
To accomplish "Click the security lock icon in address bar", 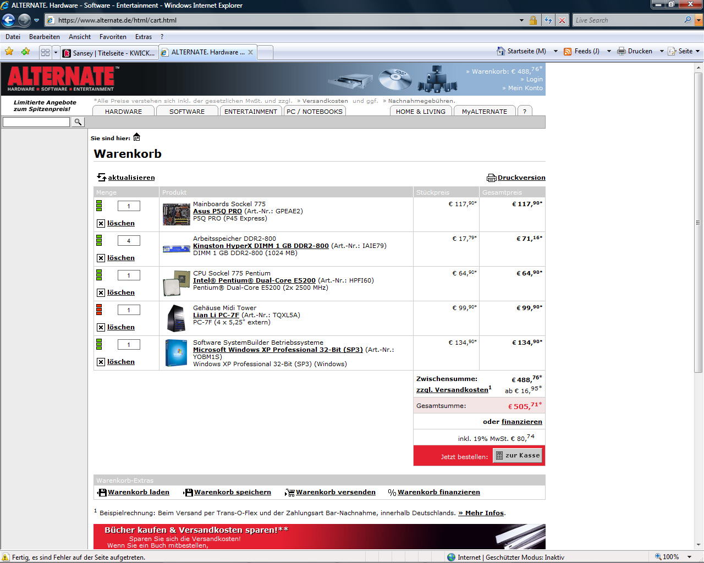I will pyautogui.click(x=533, y=20).
